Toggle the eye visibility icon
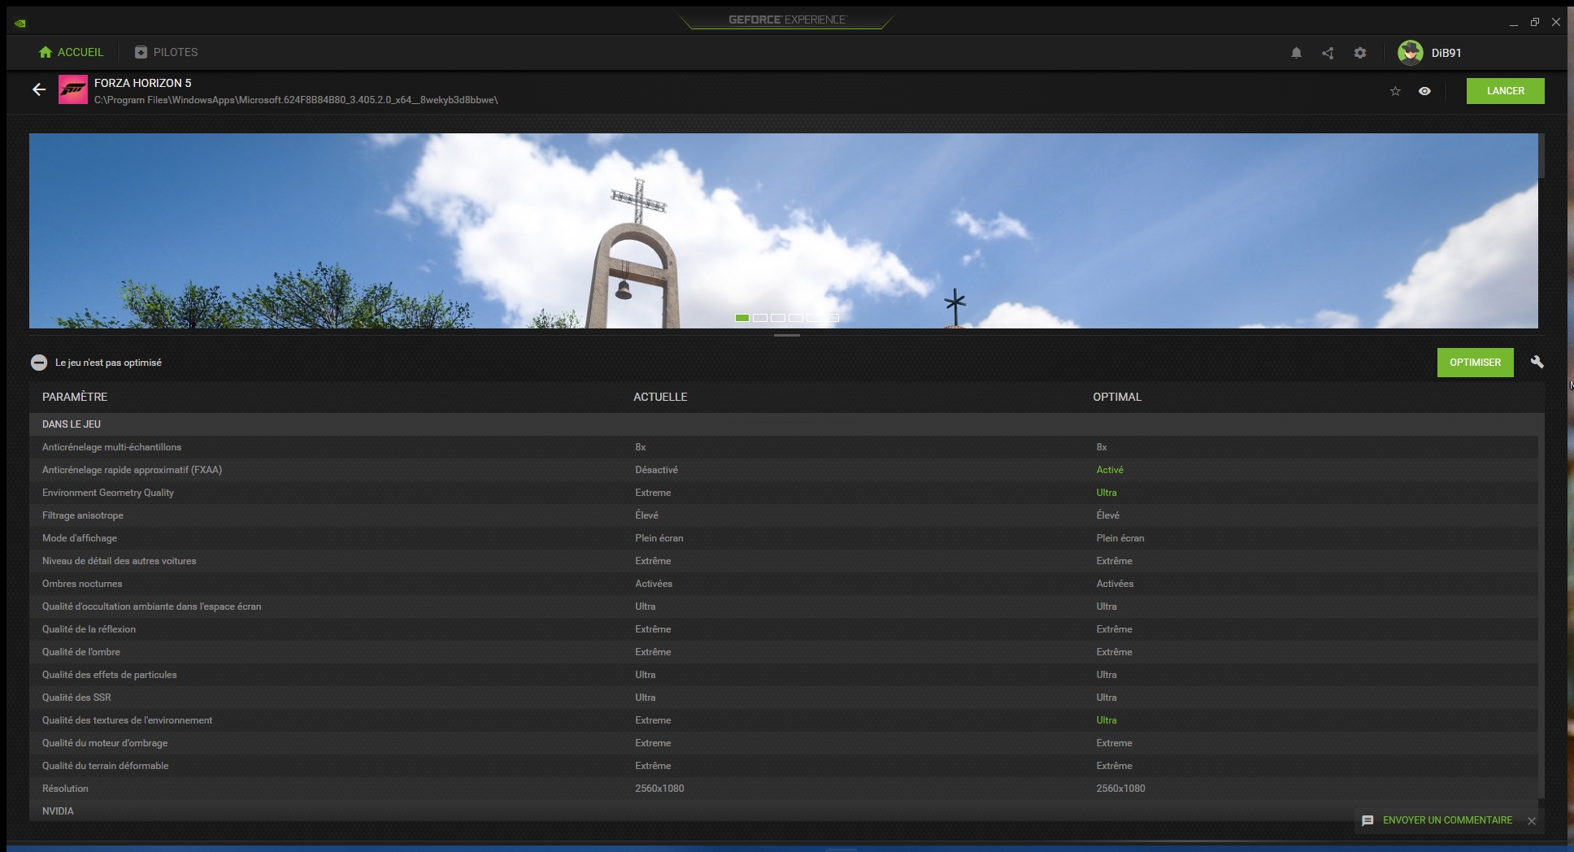The width and height of the screenshot is (1574, 852). (1424, 91)
